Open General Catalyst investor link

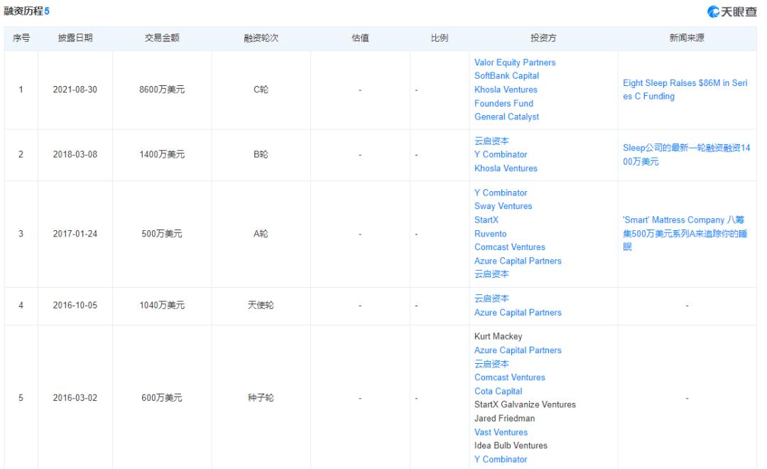[x=506, y=117]
